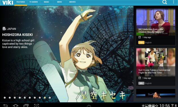Open the three-dot overflow menu
This screenshot has width=178, height=107.
pyautogui.click(x=173, y=2)
